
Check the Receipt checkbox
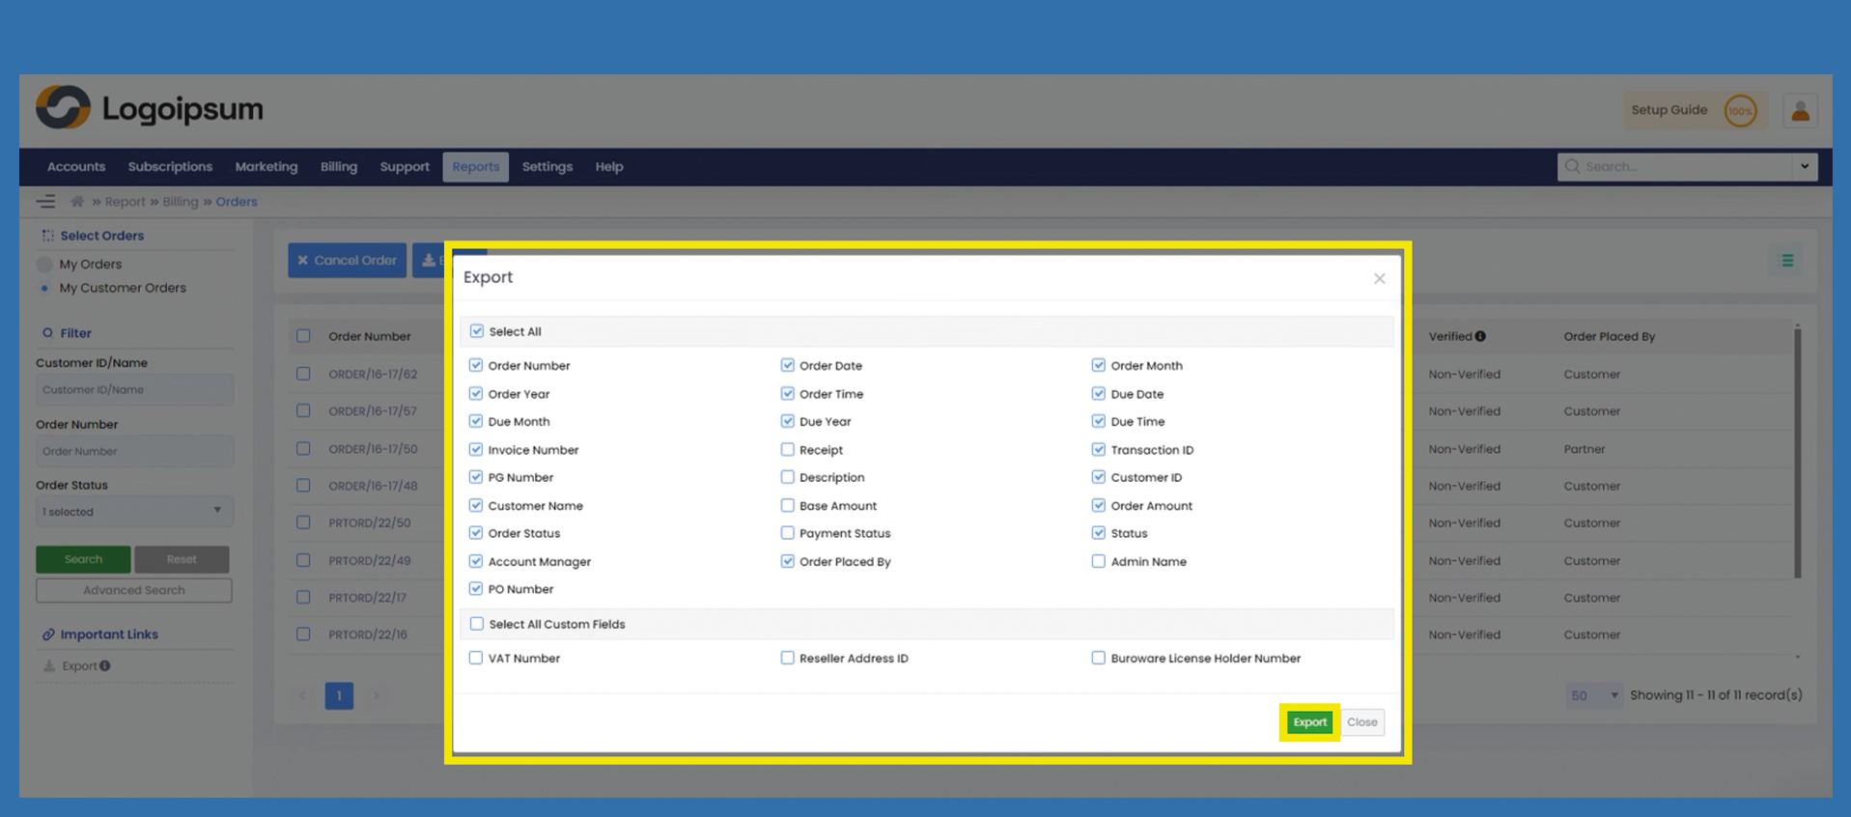pos(788,450)
